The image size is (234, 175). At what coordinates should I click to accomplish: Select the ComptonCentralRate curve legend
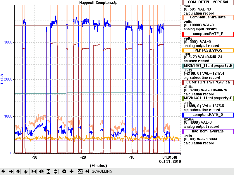coord(208,17)
